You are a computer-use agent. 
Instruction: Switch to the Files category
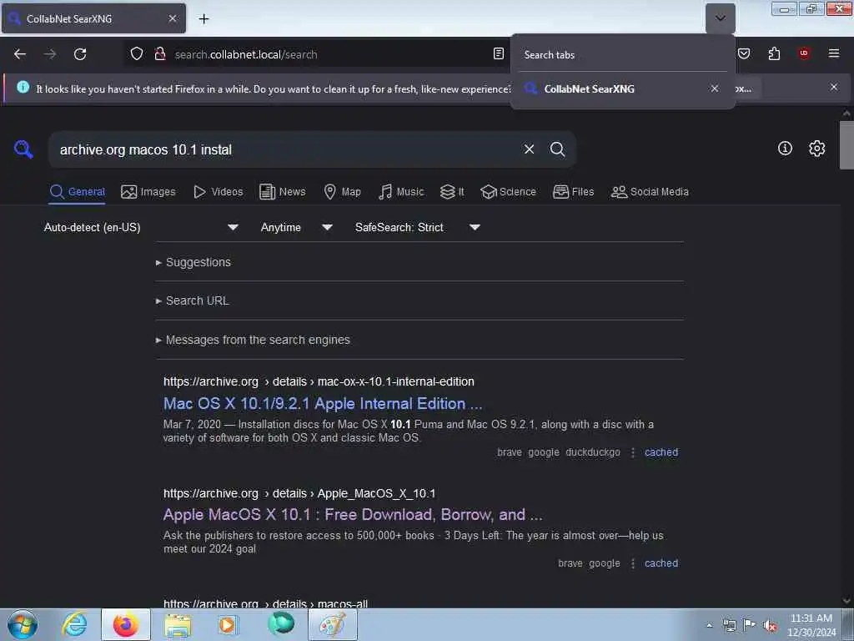point(573,192)
